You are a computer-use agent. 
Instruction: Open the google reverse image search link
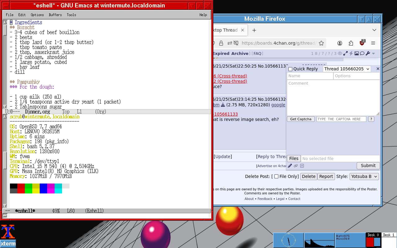(x=278, y=105)
